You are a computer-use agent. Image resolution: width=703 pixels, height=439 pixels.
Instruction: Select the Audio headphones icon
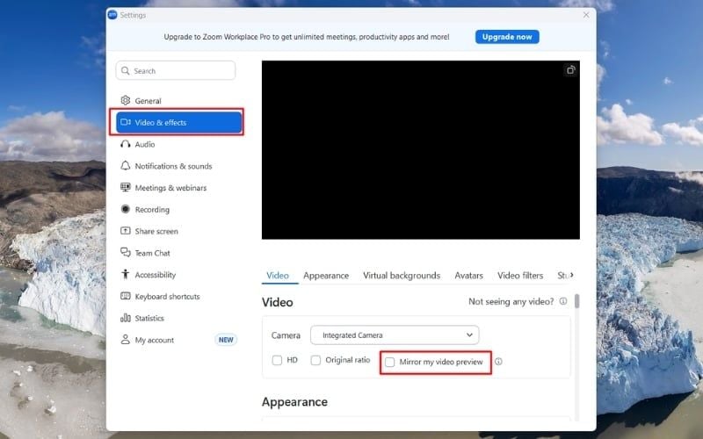(126, 144)
